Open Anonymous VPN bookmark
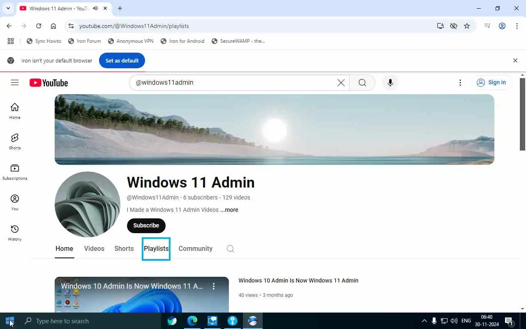 tap(131, 41)
